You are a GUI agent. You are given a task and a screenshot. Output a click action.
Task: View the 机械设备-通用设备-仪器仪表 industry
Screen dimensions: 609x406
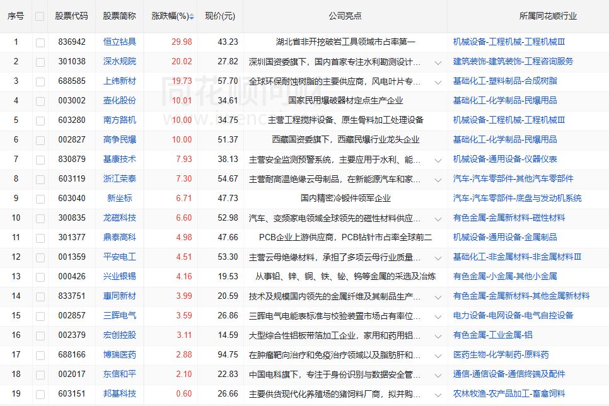pos(505,159)
